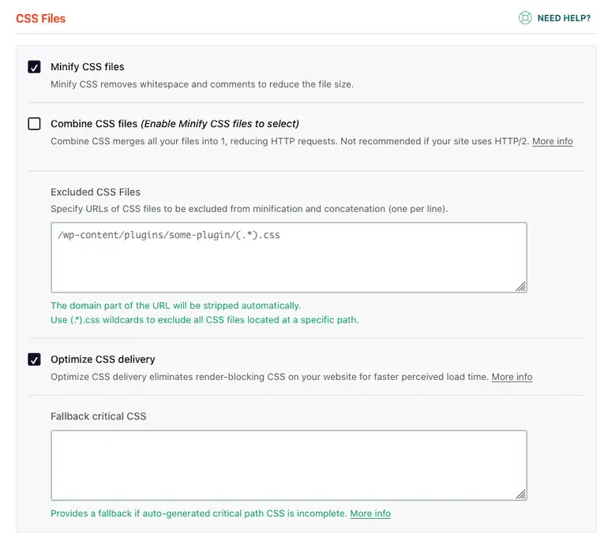Click 'Minify CSS removes whitespace' description

click(x=202, y=84)
